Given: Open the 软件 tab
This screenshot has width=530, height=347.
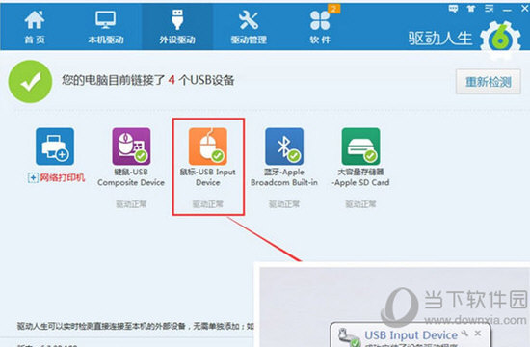Looking at the screenshot, I should tap(320, 27).
